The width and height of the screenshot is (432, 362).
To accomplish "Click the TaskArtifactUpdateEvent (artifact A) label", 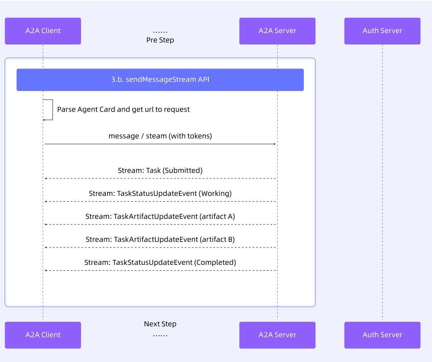I will 160,216.
